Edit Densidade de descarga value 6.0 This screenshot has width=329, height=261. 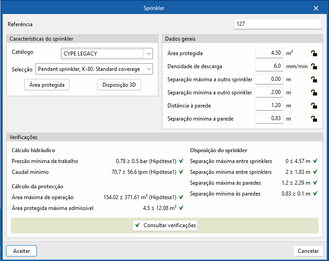(x=269, y=66)
